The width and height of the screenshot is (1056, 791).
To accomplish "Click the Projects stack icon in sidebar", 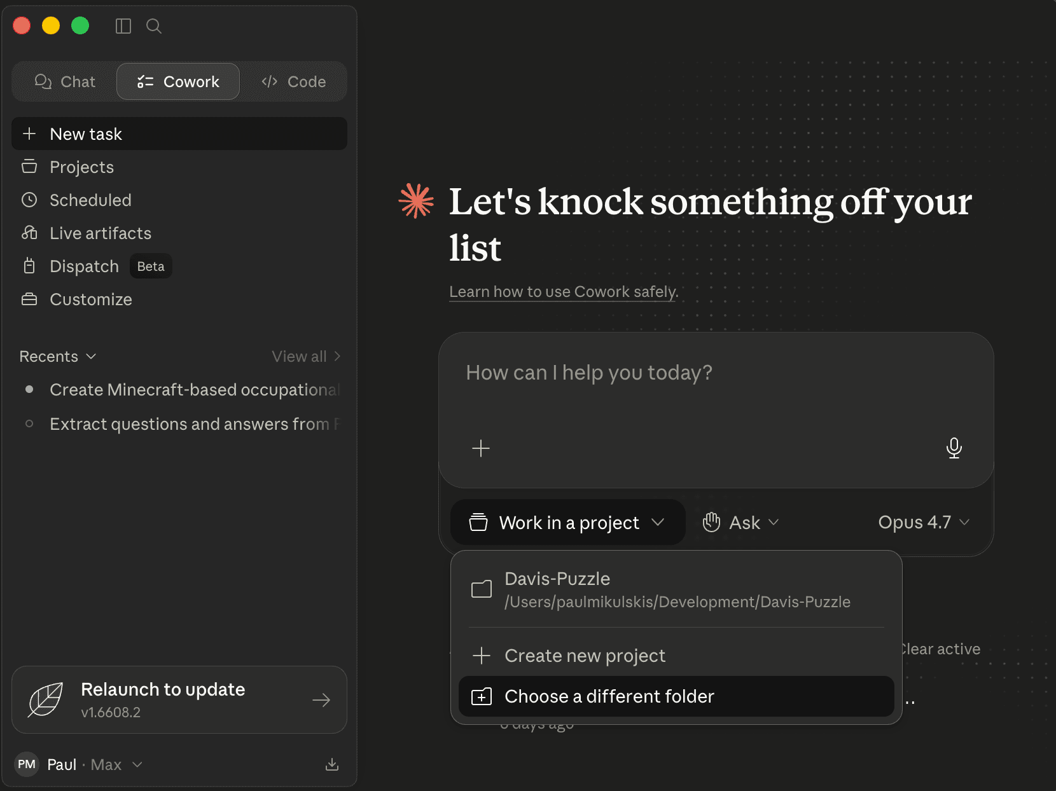I will click(x=29, y=167).
